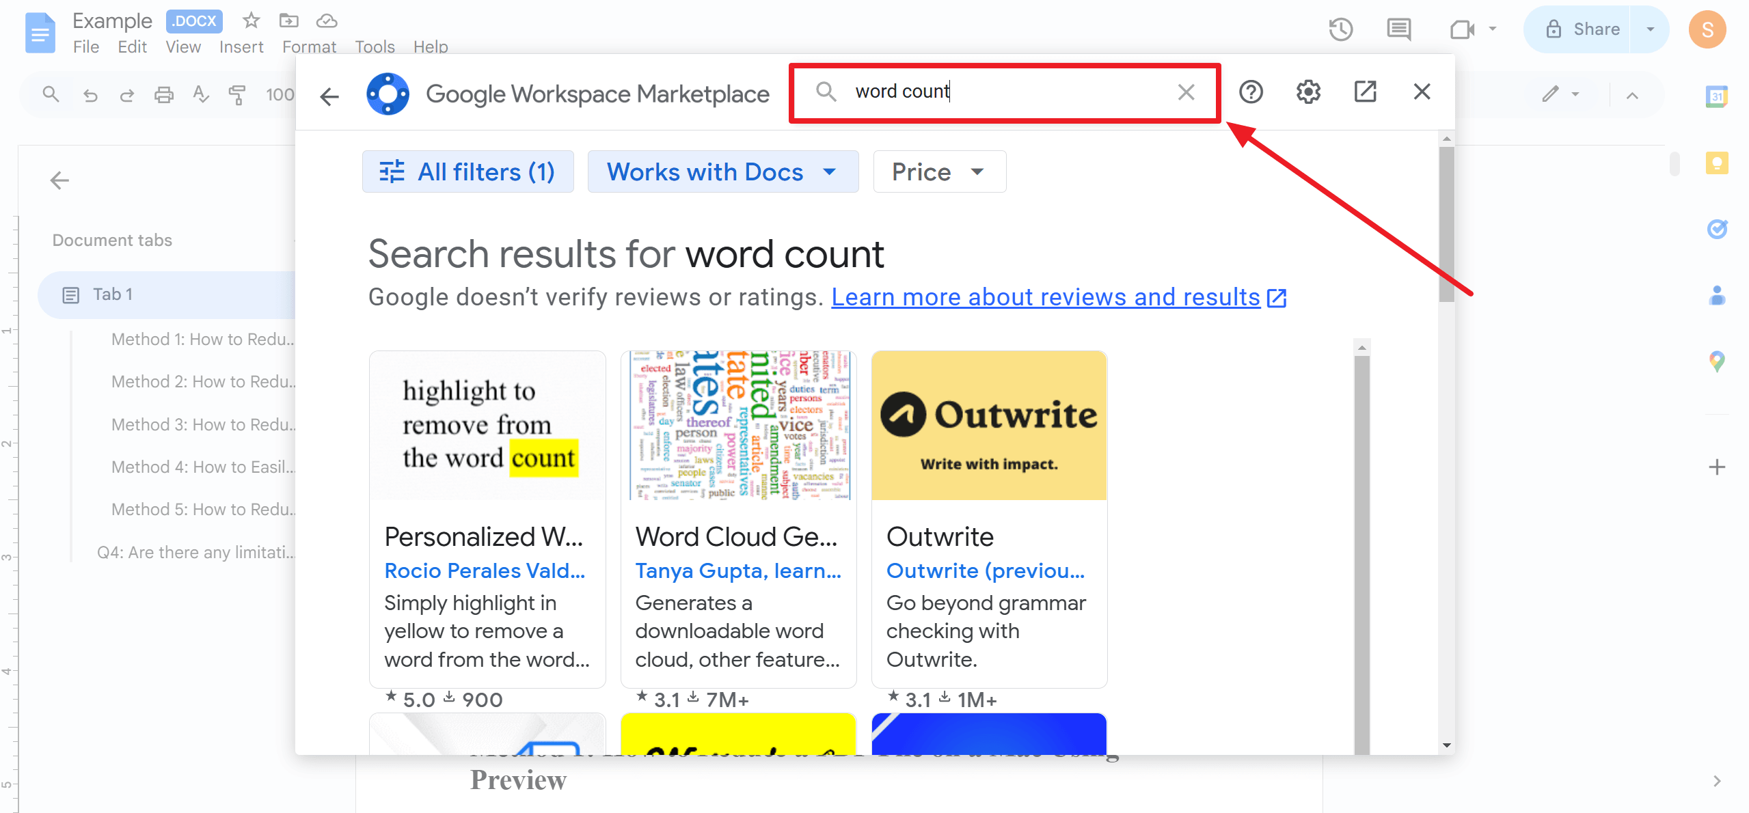Open the comments panel icon
The width and height of the screenshot is (1749, 813).
point(1398,29)
